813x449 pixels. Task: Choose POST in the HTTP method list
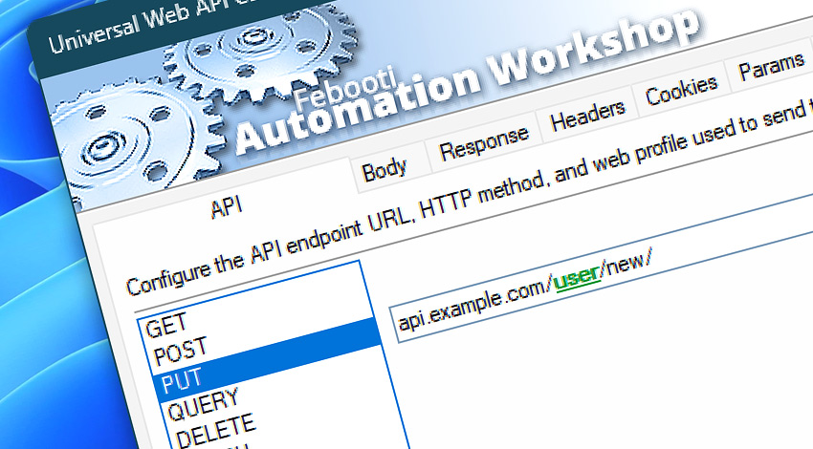tap(181, 352)
